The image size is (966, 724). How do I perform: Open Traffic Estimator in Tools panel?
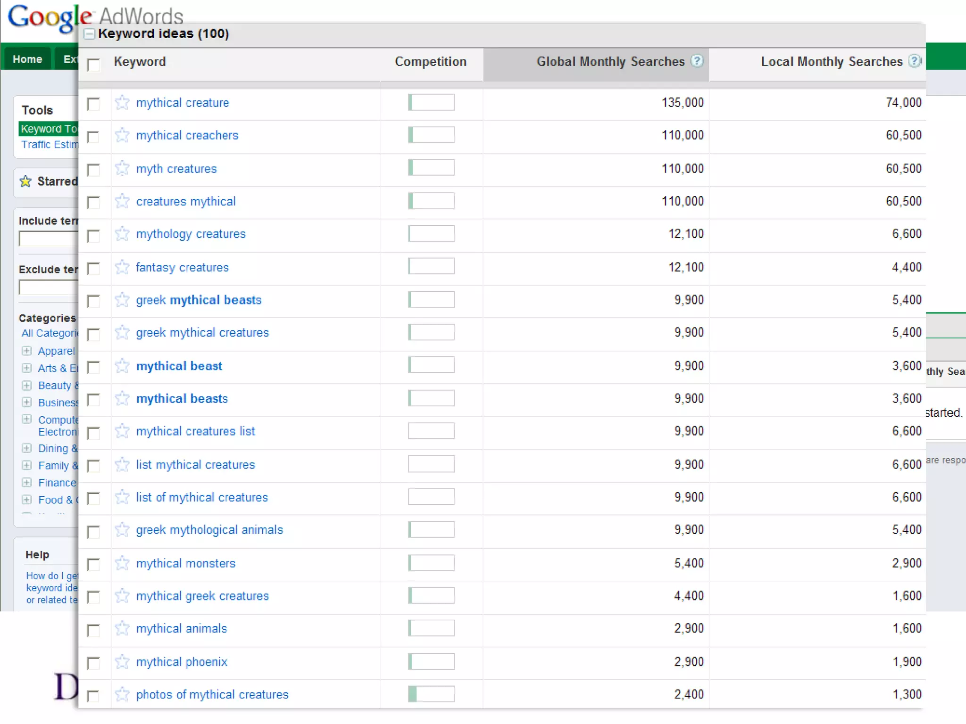coord(50,144)
